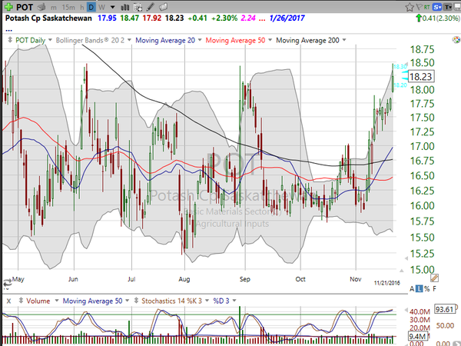Click the green plus add-symbol icon
This screenshot has height=346, width=461.
(8, 7)
